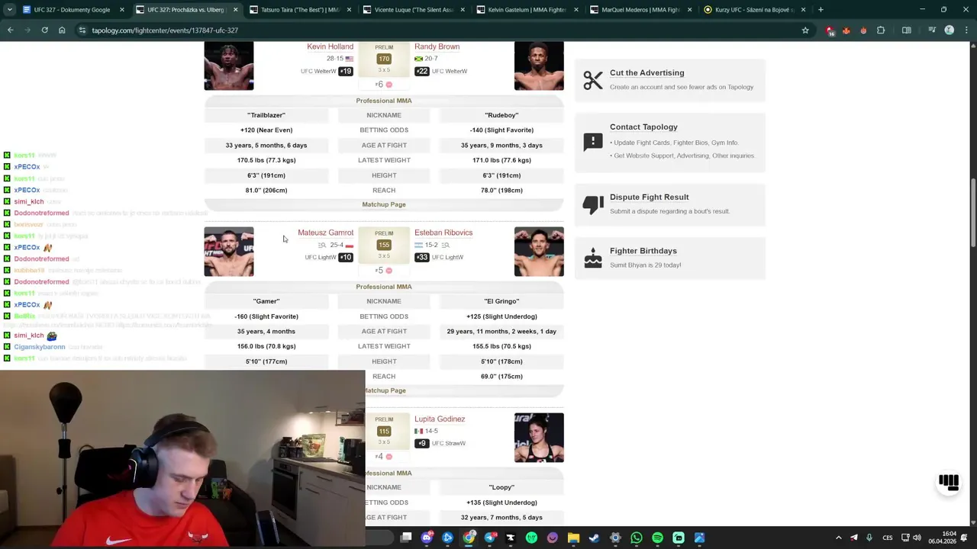This screenshot has width=977, height=549.
Task: View Lupita Godinez's fighter photo
Action: click(x=539, y=438)
